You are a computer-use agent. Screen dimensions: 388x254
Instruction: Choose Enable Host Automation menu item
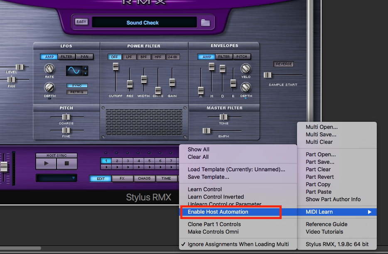click(x=218, y=212)
